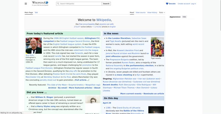221x114 pixels.
Task: Click the search magnifier icon
Action: point(58,4)
